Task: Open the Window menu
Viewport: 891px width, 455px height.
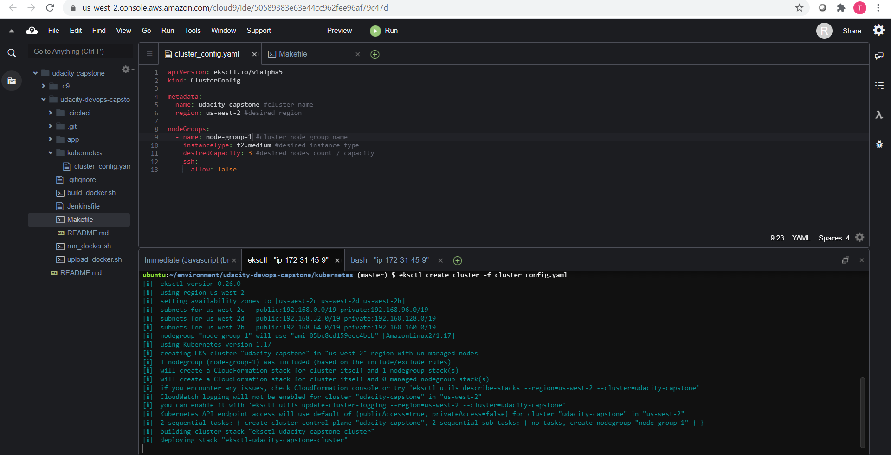Action: point(224,31)
